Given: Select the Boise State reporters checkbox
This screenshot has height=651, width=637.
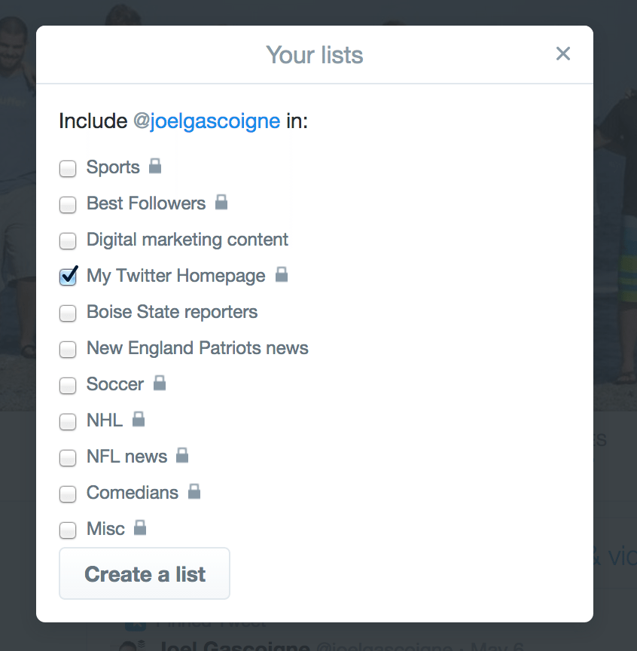Looking at the screenshot, I should point(68,313).
